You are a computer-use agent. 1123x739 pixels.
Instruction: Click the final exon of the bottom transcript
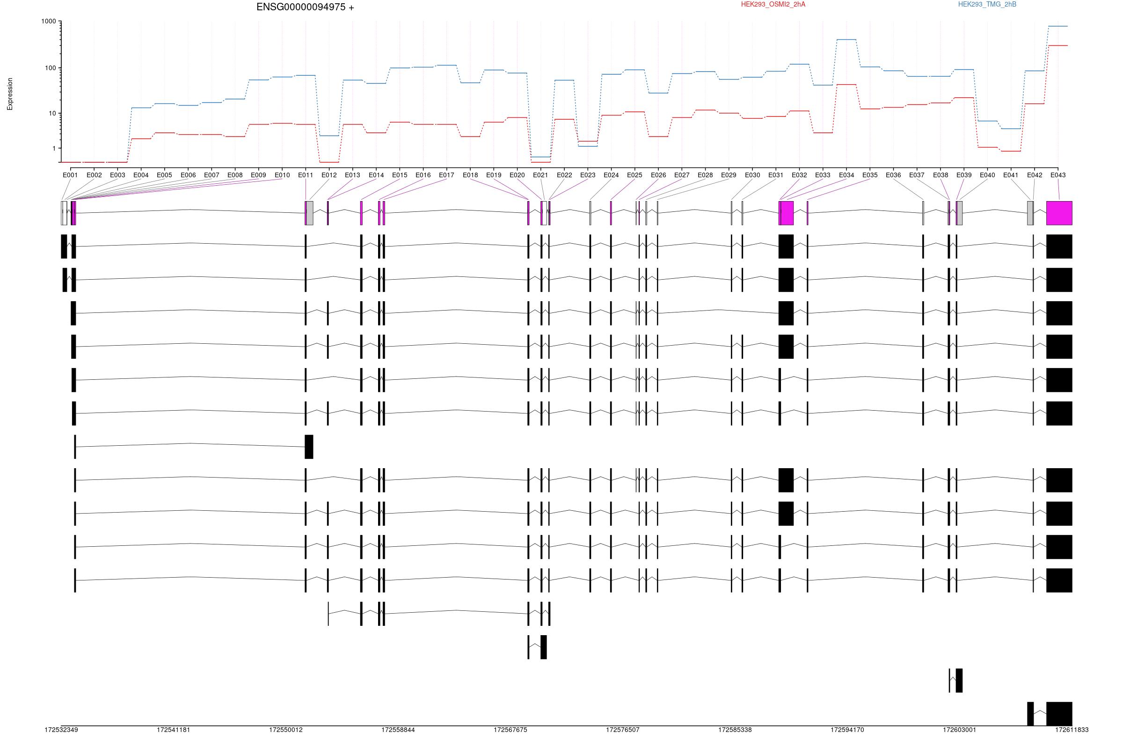tap(1059, 714)
